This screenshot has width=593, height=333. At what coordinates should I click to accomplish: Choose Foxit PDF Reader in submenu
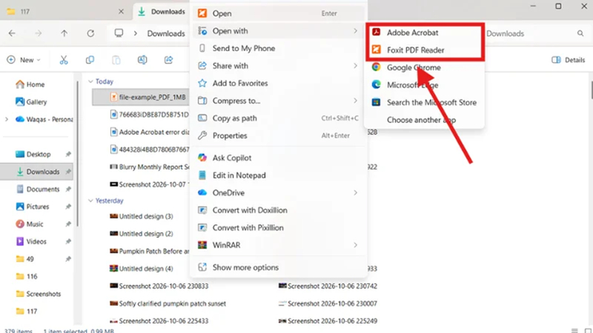[424, 50]
